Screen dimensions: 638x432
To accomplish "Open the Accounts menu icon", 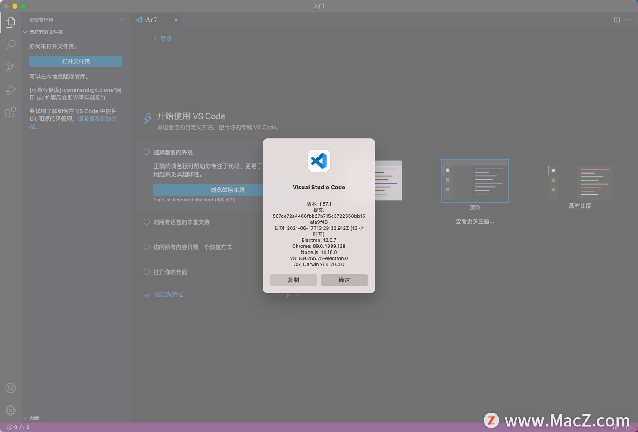I will [10, 388].
